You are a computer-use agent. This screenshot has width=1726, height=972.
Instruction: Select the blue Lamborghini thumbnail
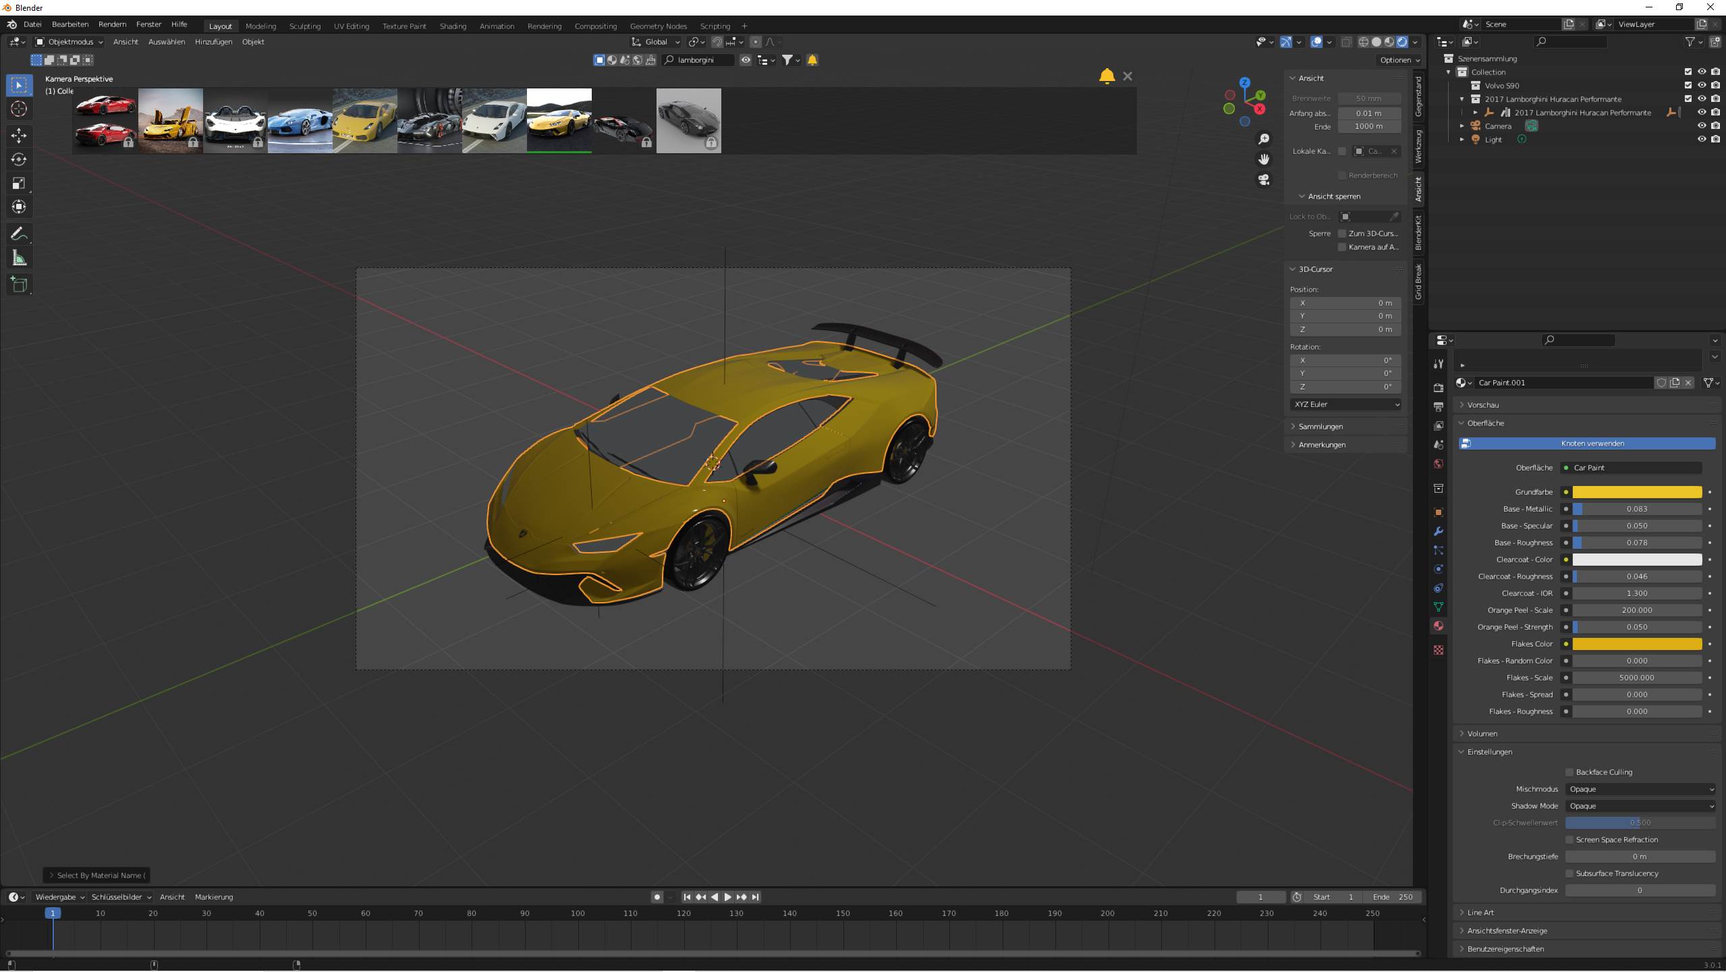click(300, 121)
